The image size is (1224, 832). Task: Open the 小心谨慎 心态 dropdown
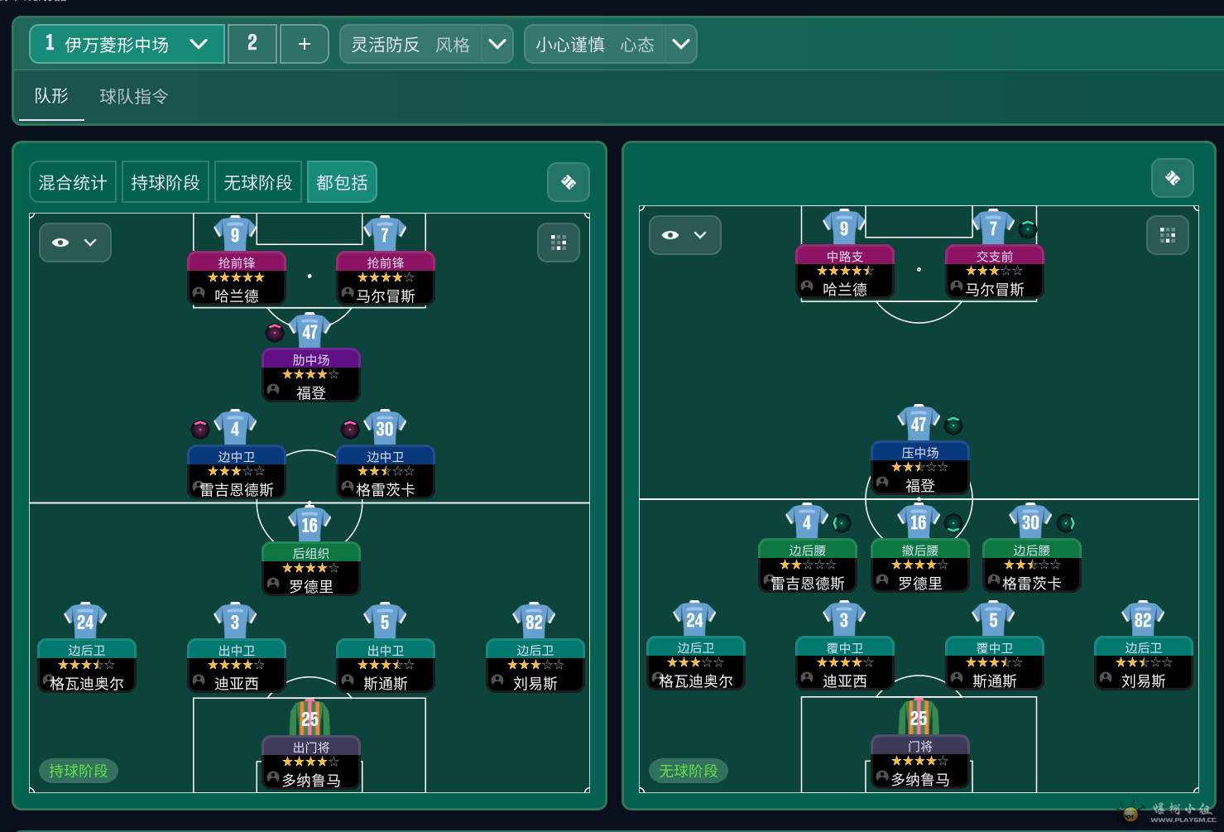click(680, 44)
